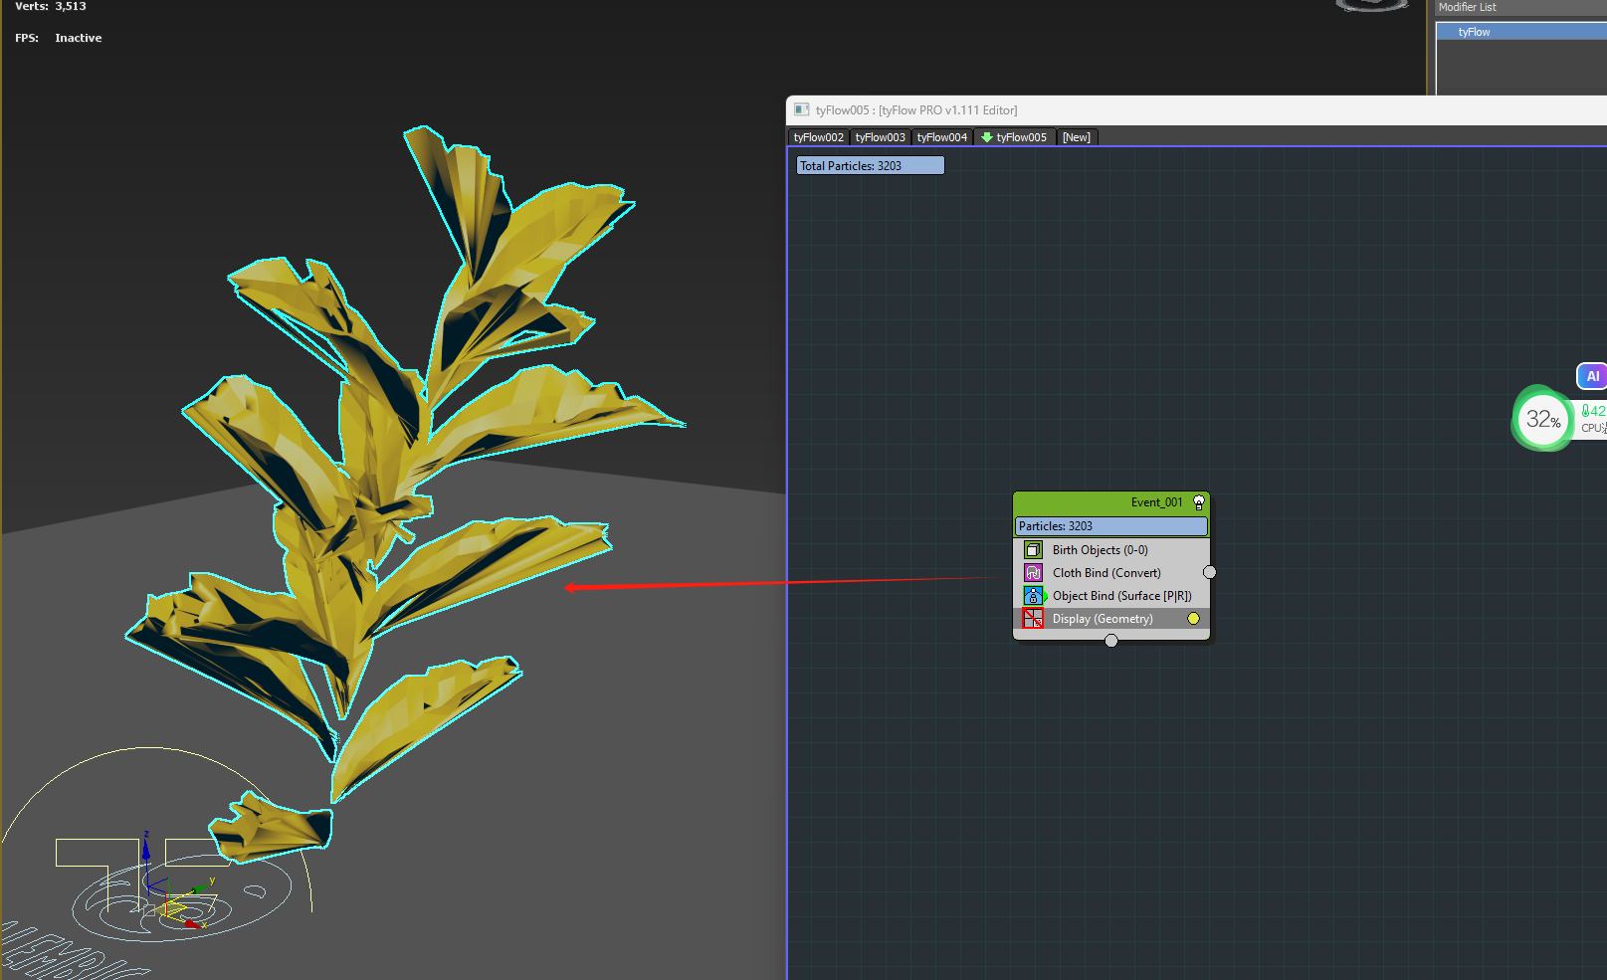Click the 32% CPU usage circle widget
The width and height of the screenshot is (1607, 980).
[1541, 419]
